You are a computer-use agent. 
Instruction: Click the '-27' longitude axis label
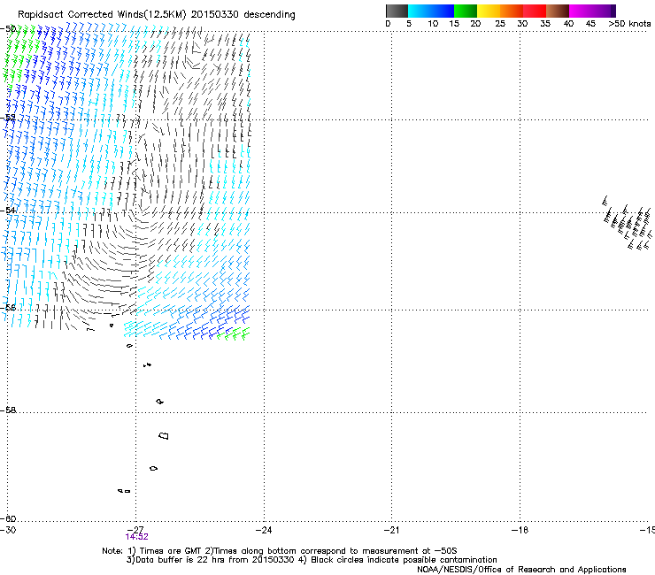coord(135,530)
